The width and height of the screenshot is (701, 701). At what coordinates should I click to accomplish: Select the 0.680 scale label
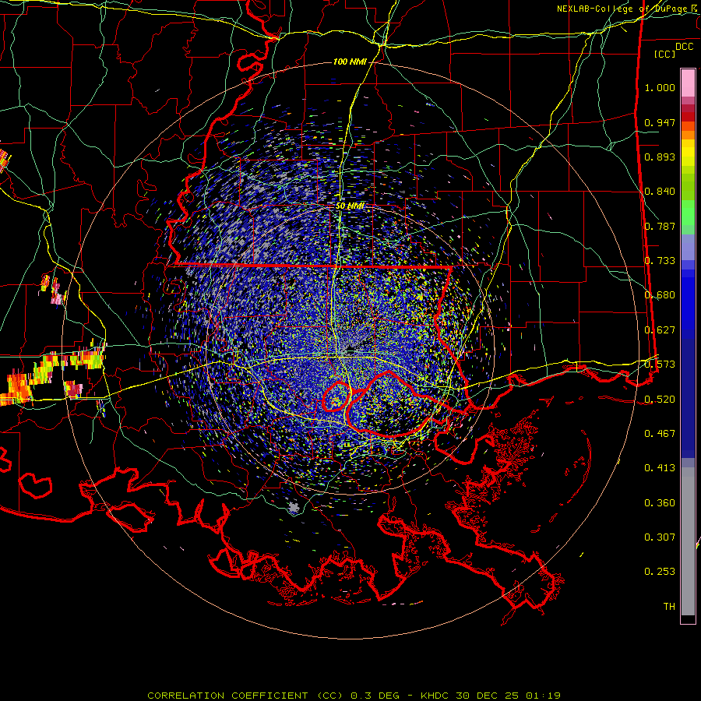(660, 295)
